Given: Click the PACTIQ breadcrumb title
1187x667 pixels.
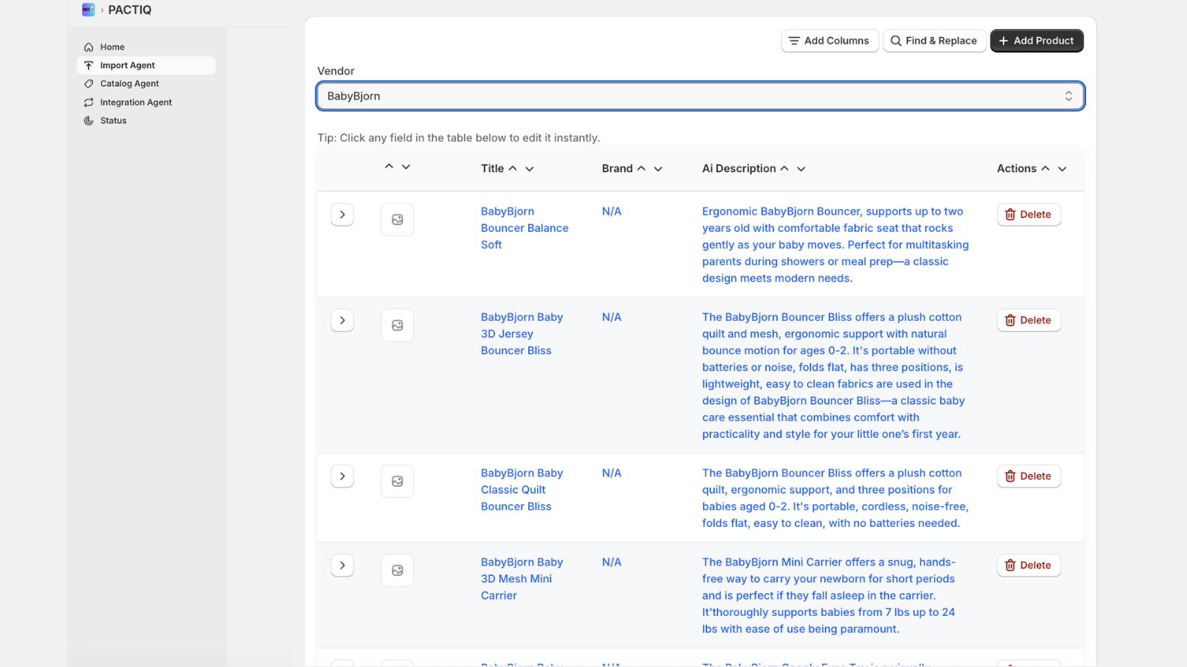Looking at the screenshot, I should click(x=130, y=10).
